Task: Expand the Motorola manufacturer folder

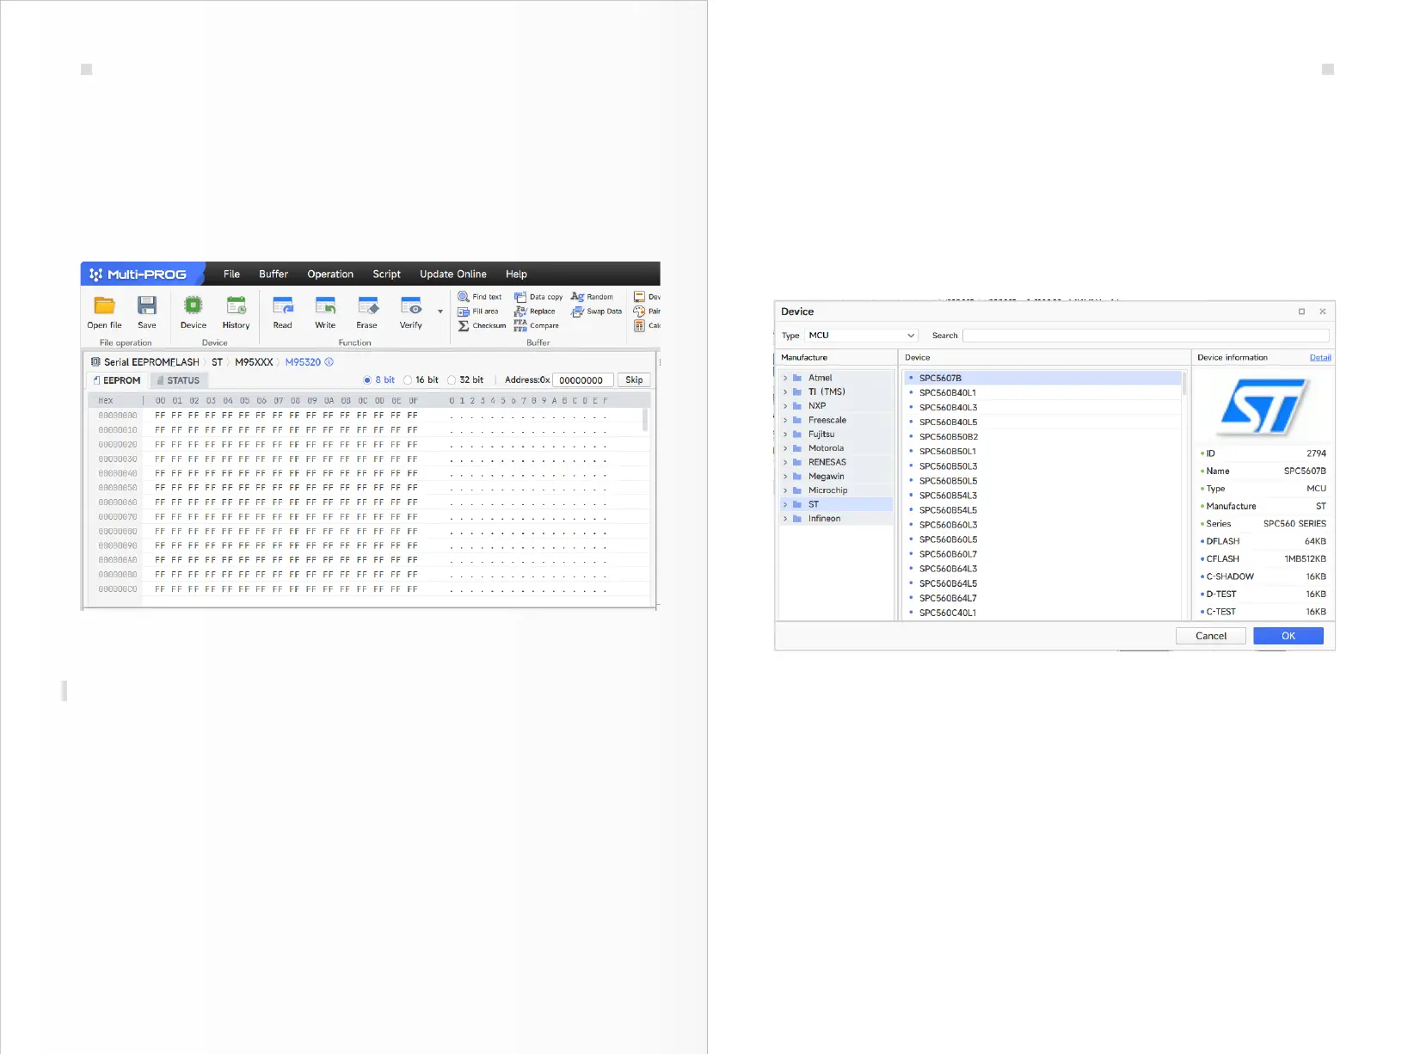Action: pyautogui.click(x=785, y=448)
